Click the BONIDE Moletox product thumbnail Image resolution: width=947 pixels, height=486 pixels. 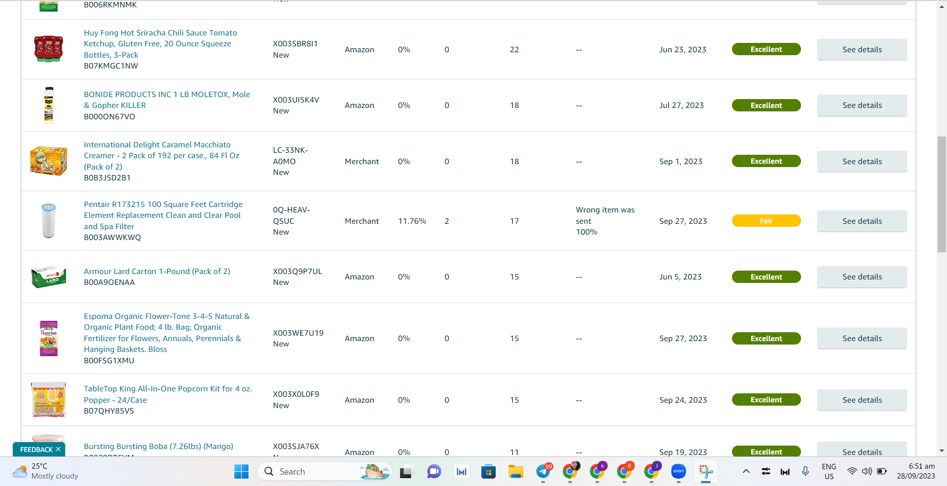click(48, 104)
